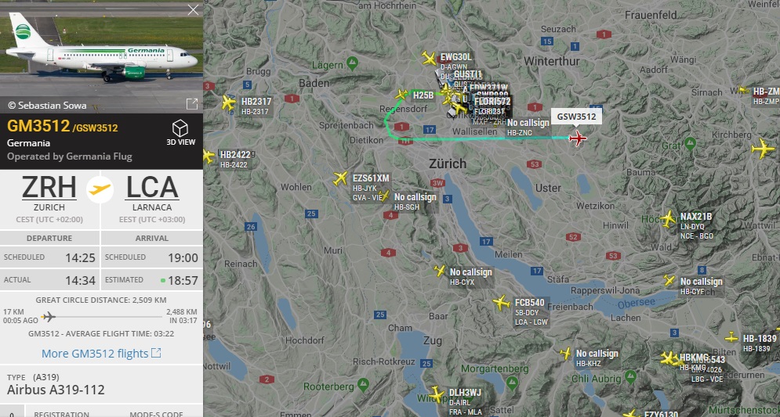Select the HB2317 aircraft icon
The height and width of the screenshot is (417, 780).
coord(228,102)
